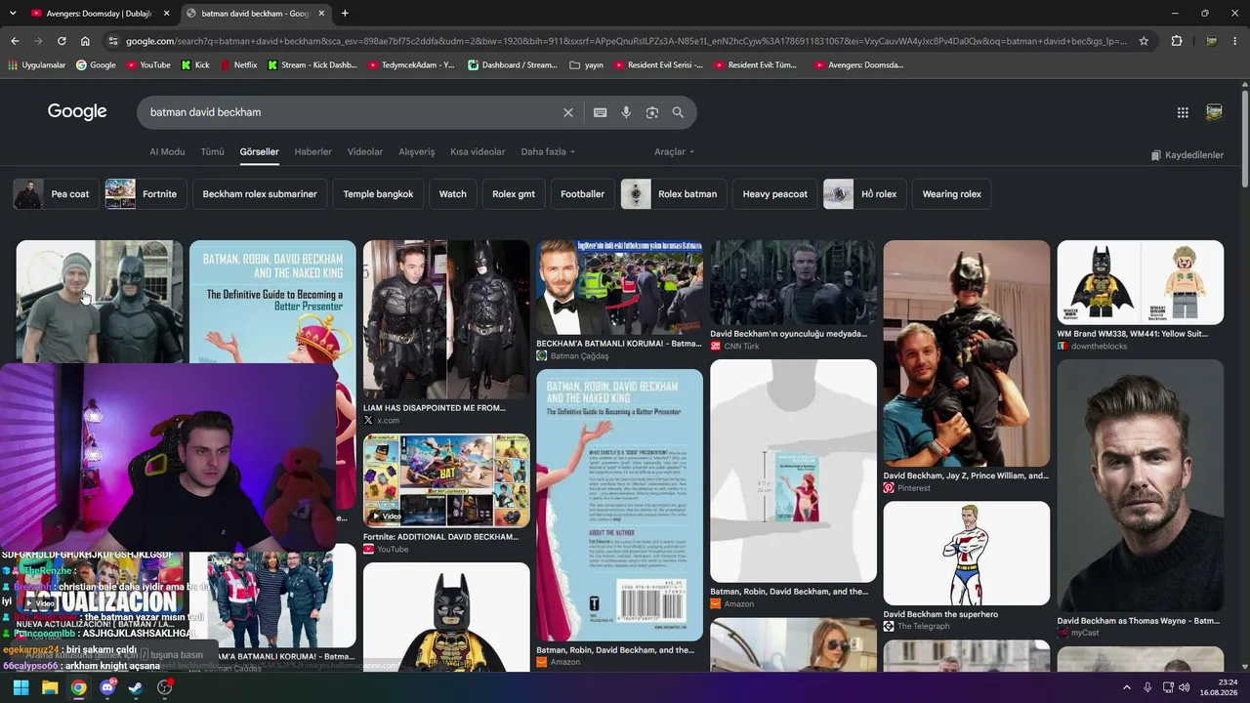Open the Chrome home page button
Screen dimensions: 1250x703
[x=85, y=41]
